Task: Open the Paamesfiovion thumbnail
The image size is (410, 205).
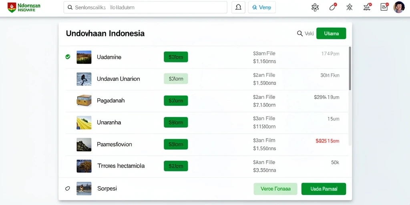Action: [x=84, y=145]
